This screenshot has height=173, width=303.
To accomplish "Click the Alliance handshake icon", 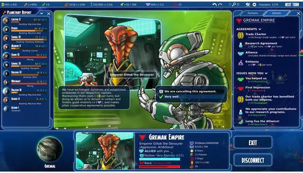I will point(241,54).
